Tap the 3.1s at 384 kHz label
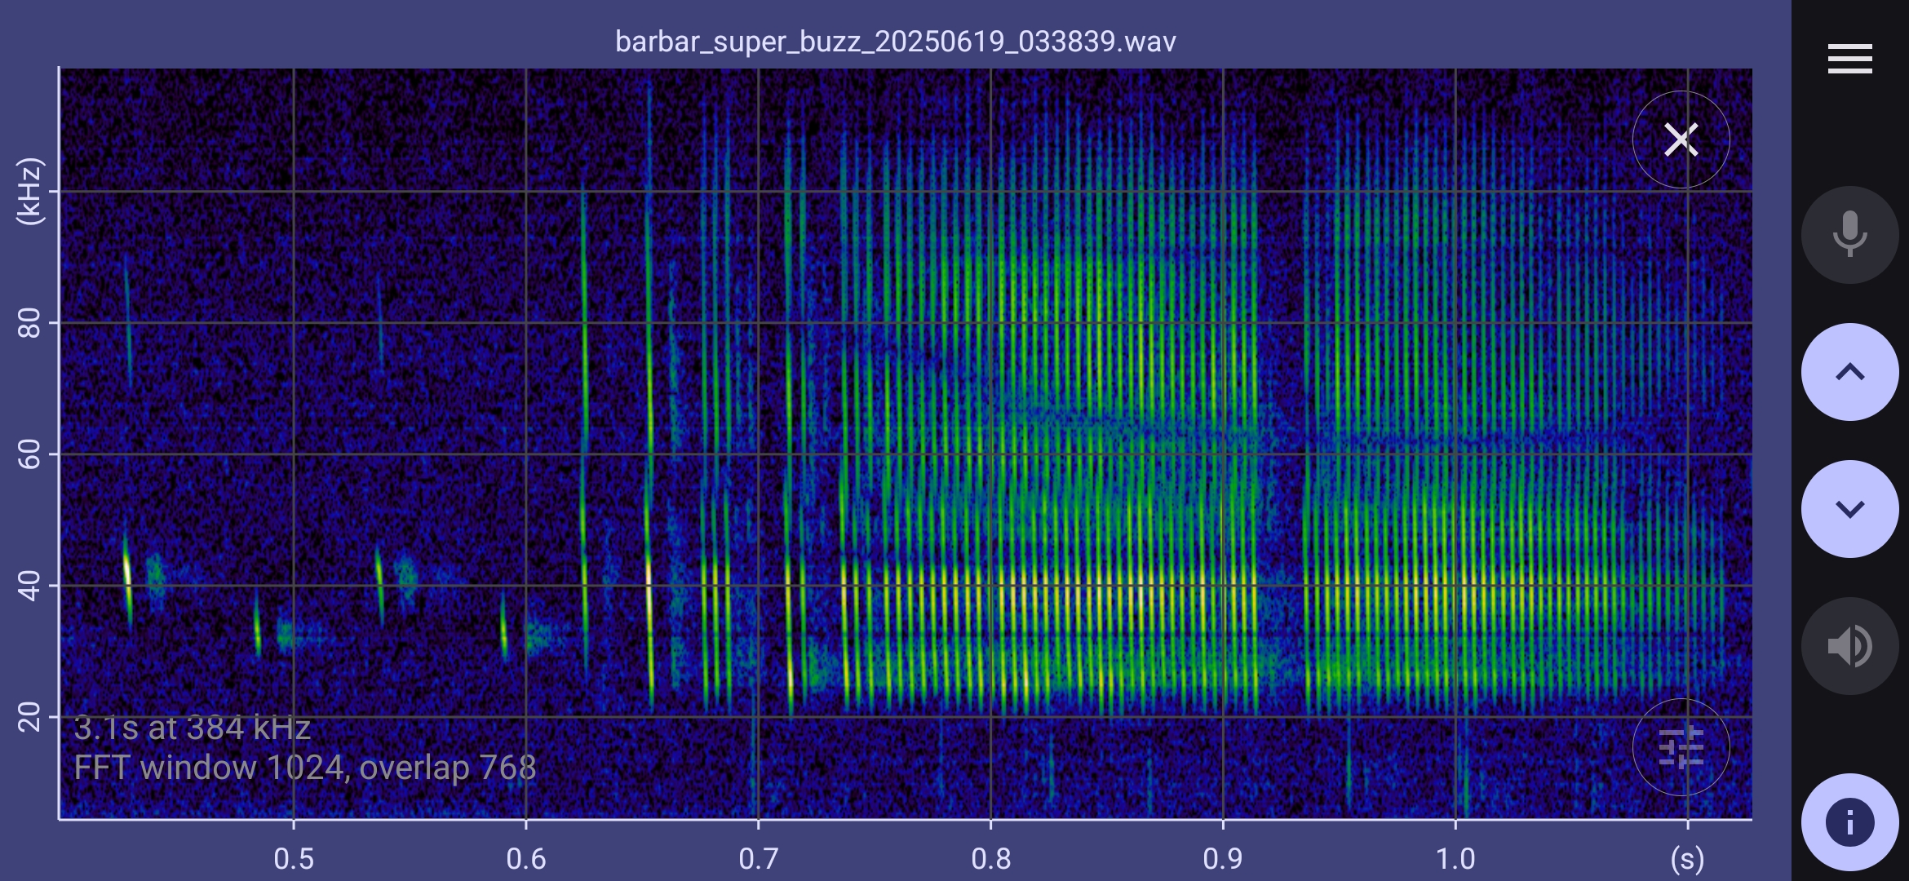 tap(193, 728)
